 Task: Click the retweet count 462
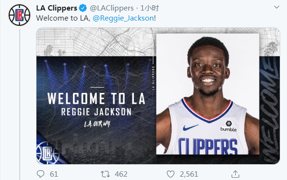click(x=121, y=174)
